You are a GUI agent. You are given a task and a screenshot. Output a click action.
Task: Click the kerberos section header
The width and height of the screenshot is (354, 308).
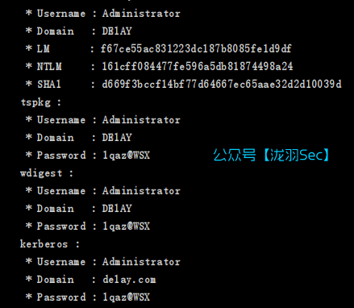tap(50, 244)
